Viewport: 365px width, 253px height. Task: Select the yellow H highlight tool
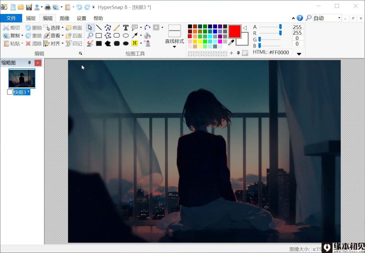click(x=135, y=43)
